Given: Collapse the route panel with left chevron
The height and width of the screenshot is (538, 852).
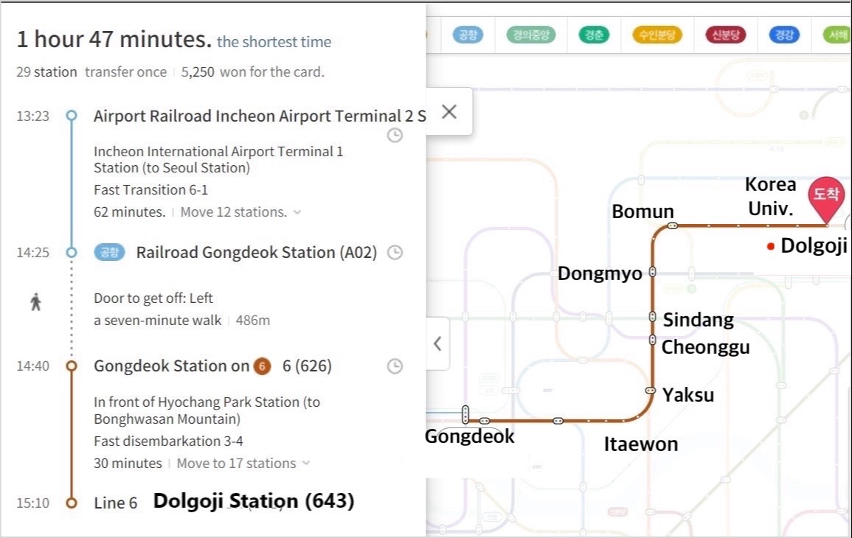Looking at the screenshot, I should point(437,343).
